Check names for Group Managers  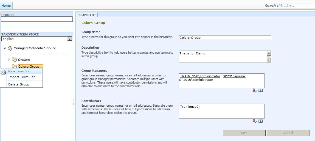tap(255, 91)
